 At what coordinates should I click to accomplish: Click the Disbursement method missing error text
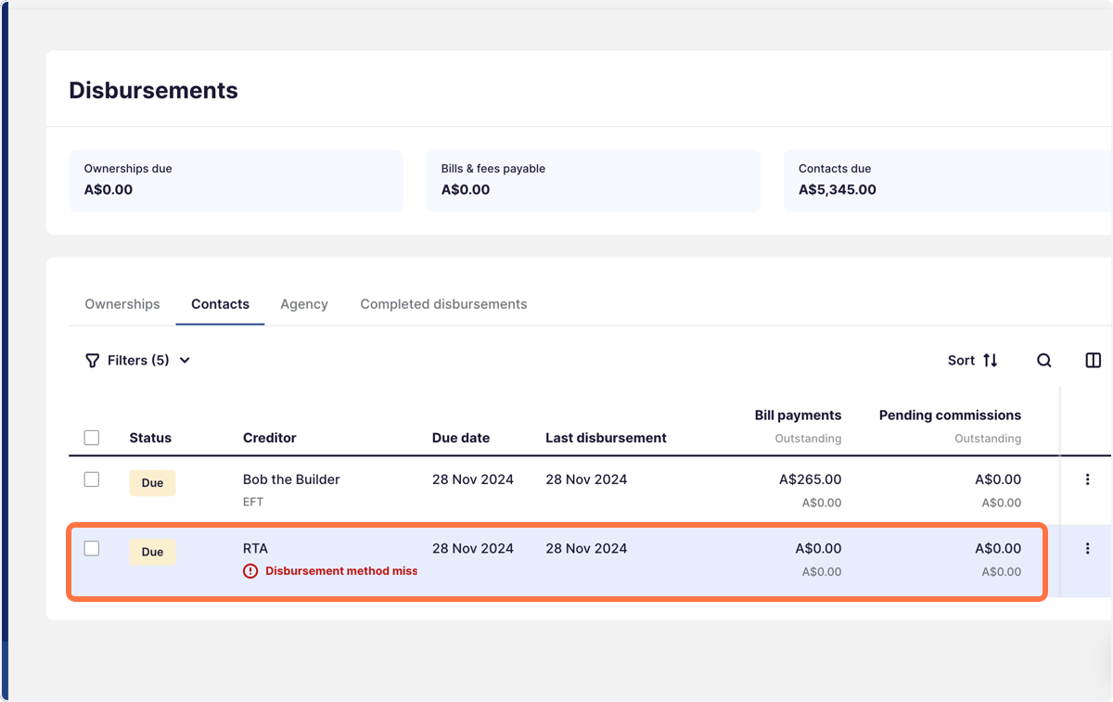click(x=341, y=571)
